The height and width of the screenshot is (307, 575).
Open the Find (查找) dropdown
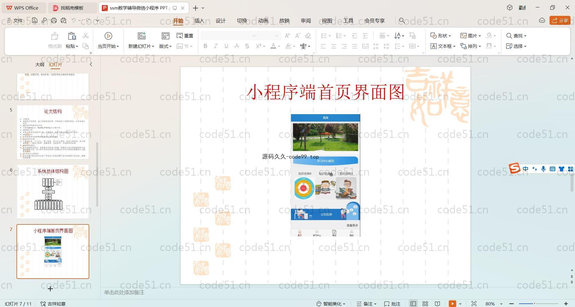click(x=516, y=36)
